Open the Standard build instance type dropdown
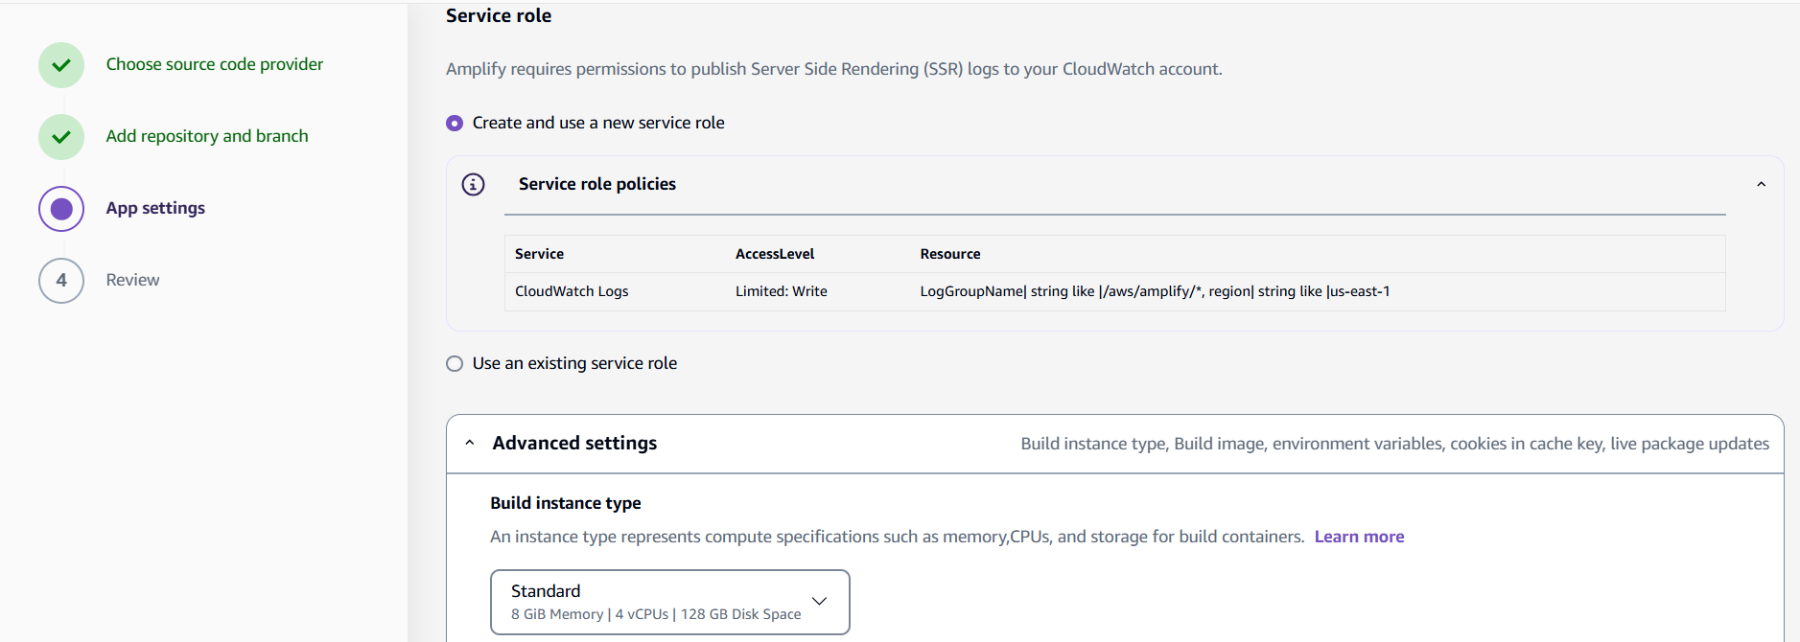1800x642 pixels. tap(669, 602)
